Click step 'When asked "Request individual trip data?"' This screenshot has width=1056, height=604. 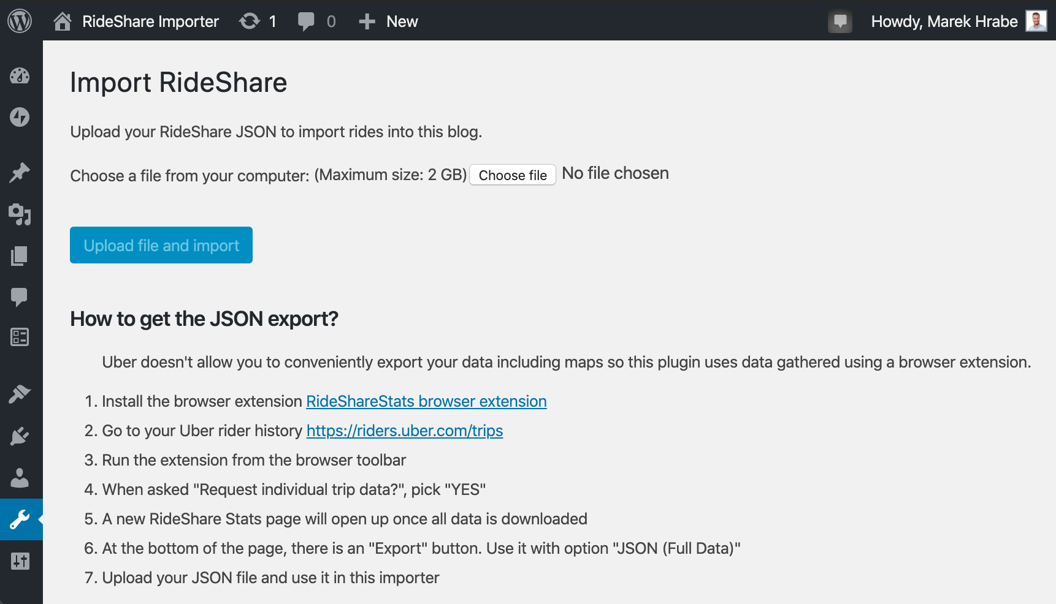pos(294,489)
